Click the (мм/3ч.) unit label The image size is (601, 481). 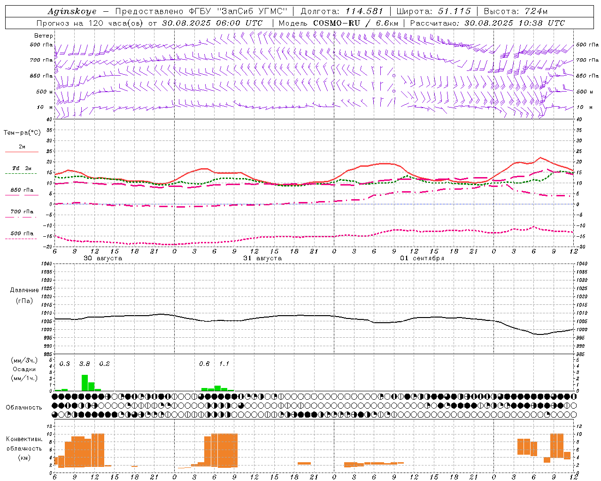(24, 360)
